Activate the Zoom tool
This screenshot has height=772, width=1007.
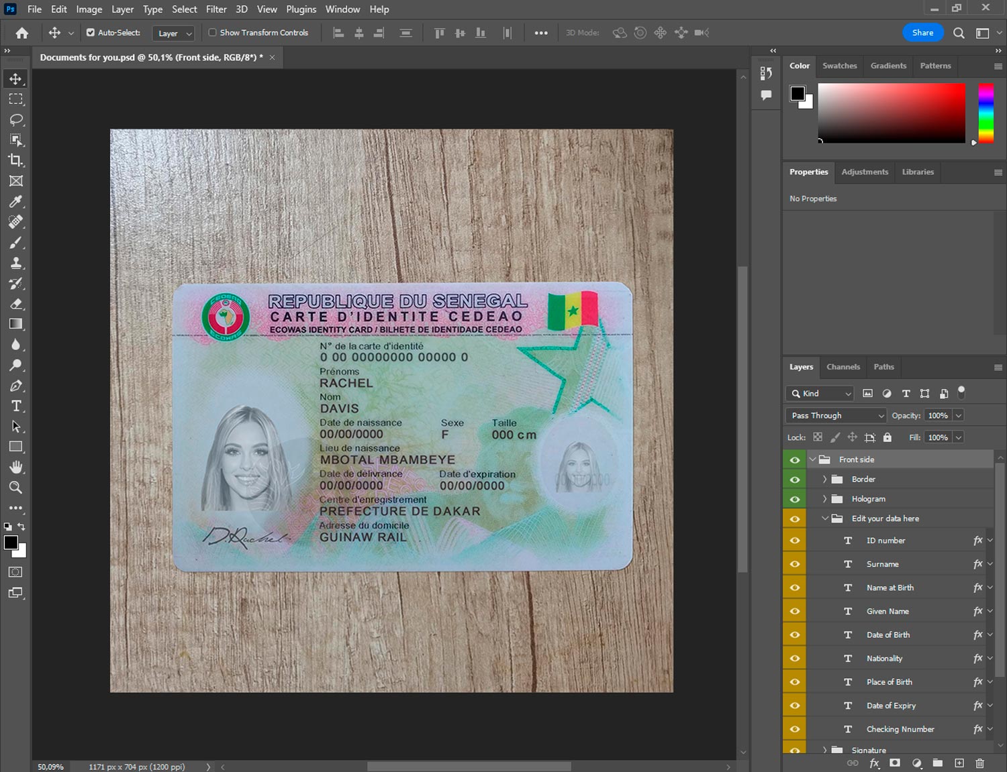pyautogui.click(x=16, y=488)
